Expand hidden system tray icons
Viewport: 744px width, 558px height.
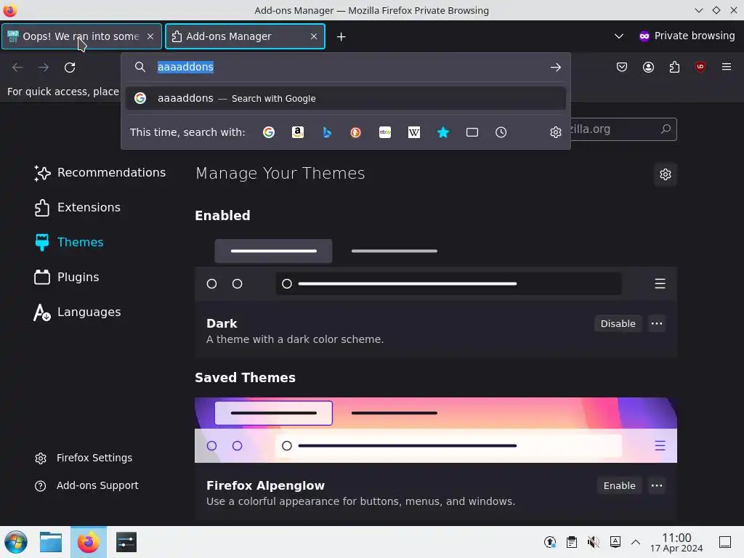point(636,542)
